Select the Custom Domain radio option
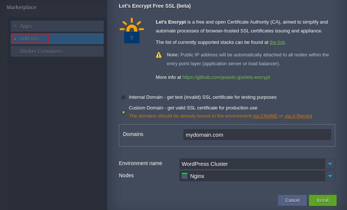This screenshot has height=210, width=347. [124, 112]
